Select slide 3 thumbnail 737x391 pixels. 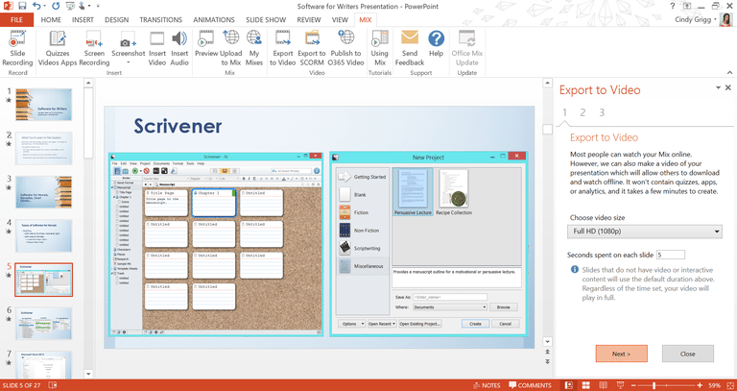pyautogui.click(x=44, y=192)
